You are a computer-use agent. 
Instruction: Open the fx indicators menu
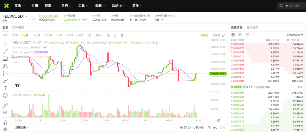[115, 35]
